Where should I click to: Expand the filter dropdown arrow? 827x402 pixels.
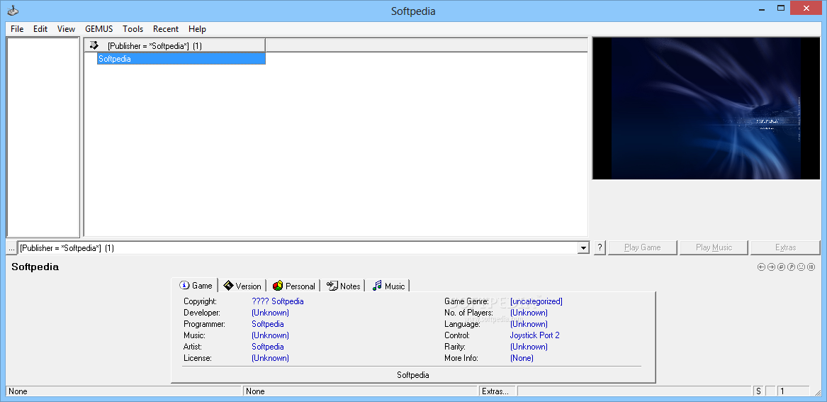coord(583,247)
